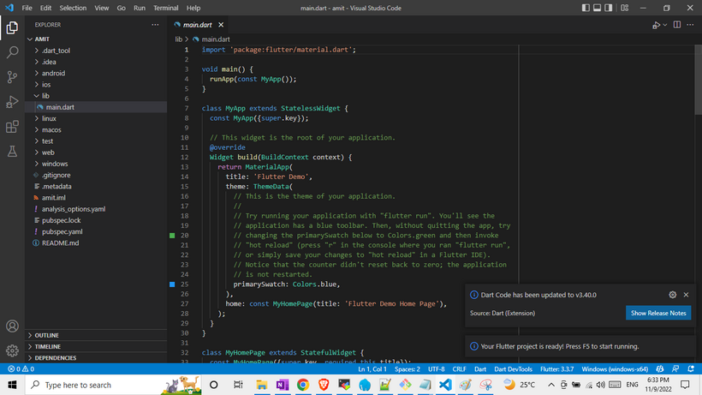This screenshot has width=702, height=395.
Task: Open the Manage gear in activity bar
Action: (x=12, y=350)
